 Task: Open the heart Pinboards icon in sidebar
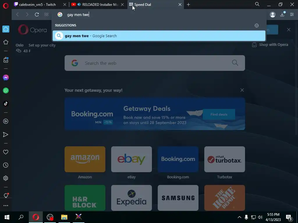6,152
